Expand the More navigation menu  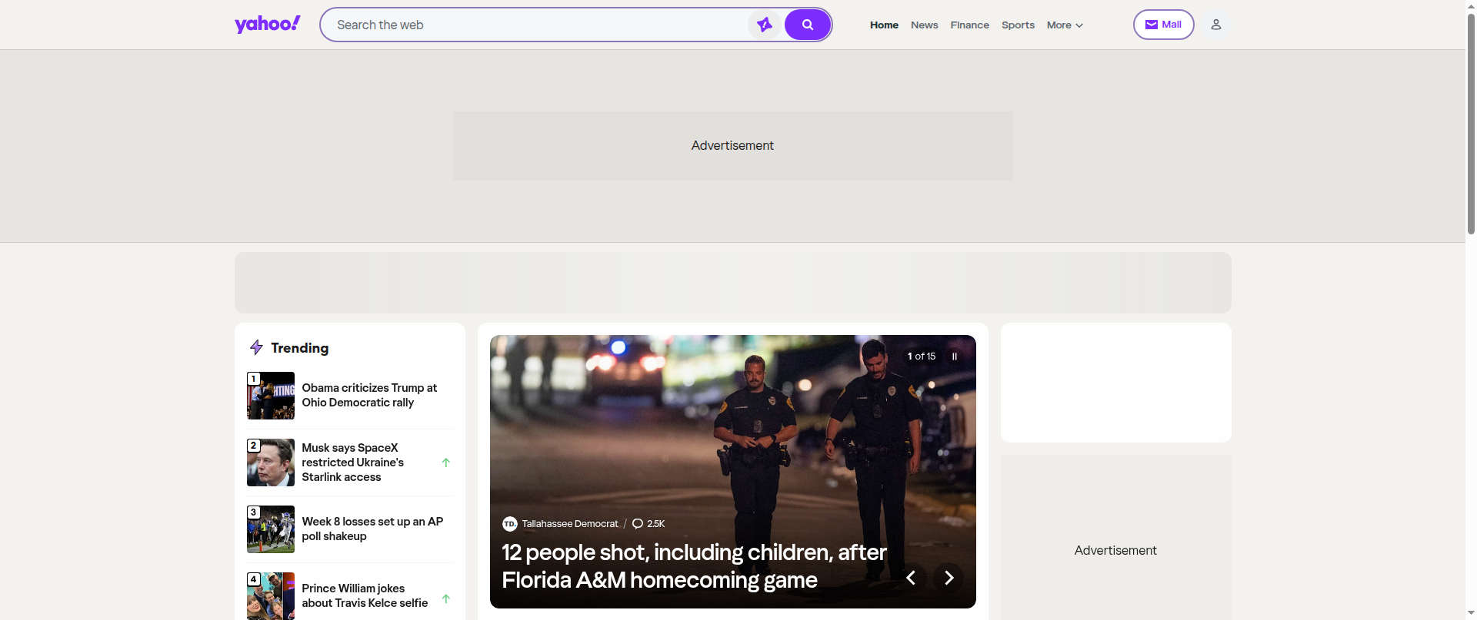coord(1065,25)
